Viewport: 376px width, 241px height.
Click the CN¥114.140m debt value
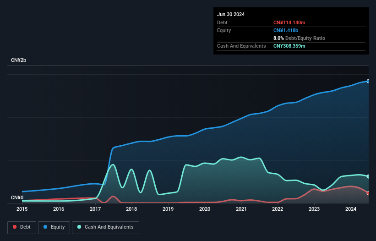pyautogui.click(x=289, y=22)
